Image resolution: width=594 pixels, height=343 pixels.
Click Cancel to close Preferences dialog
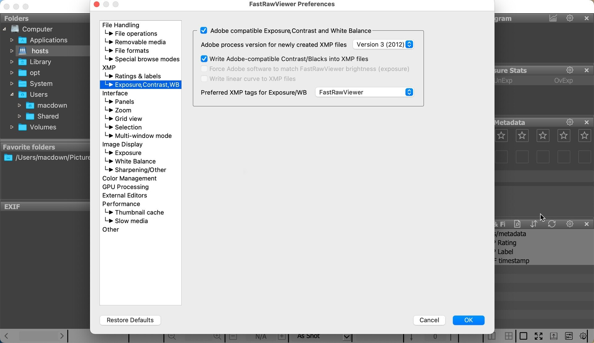pyautogui.click(x=429, y=320)
